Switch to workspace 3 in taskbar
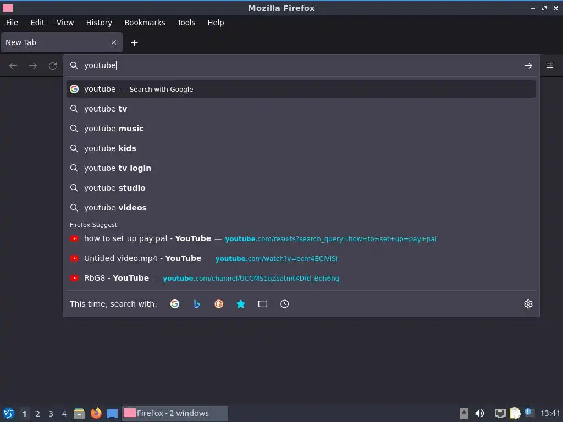The width and height of the screenshot is (563, 422). [51, 414]
